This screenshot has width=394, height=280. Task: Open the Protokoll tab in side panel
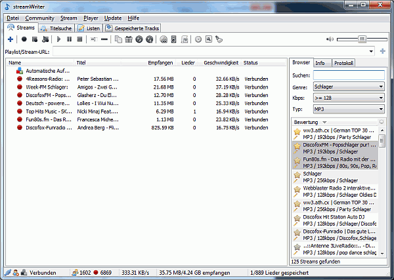[x=343, y=63]
